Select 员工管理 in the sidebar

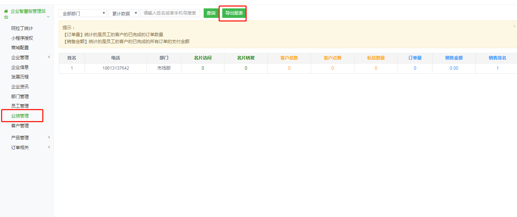tap(20, 106)
